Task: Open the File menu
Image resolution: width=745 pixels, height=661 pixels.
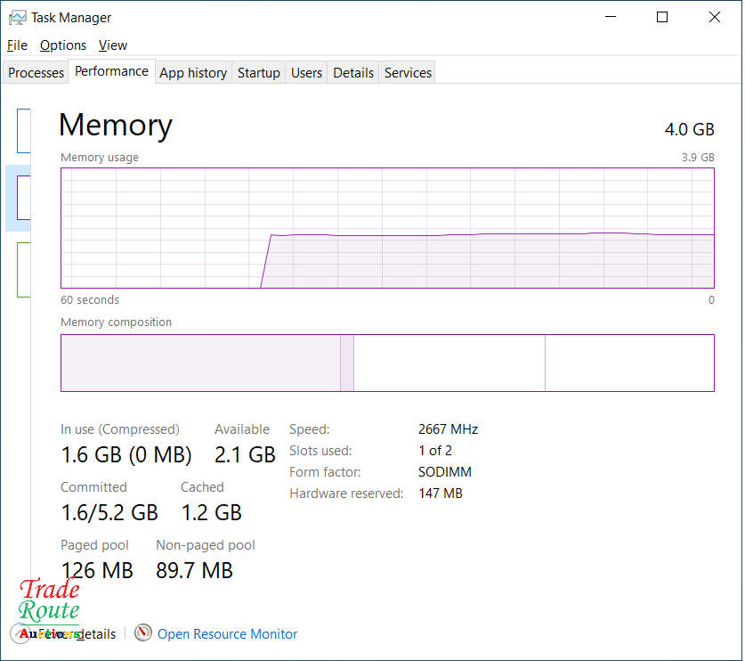Action: pos(17,45)
